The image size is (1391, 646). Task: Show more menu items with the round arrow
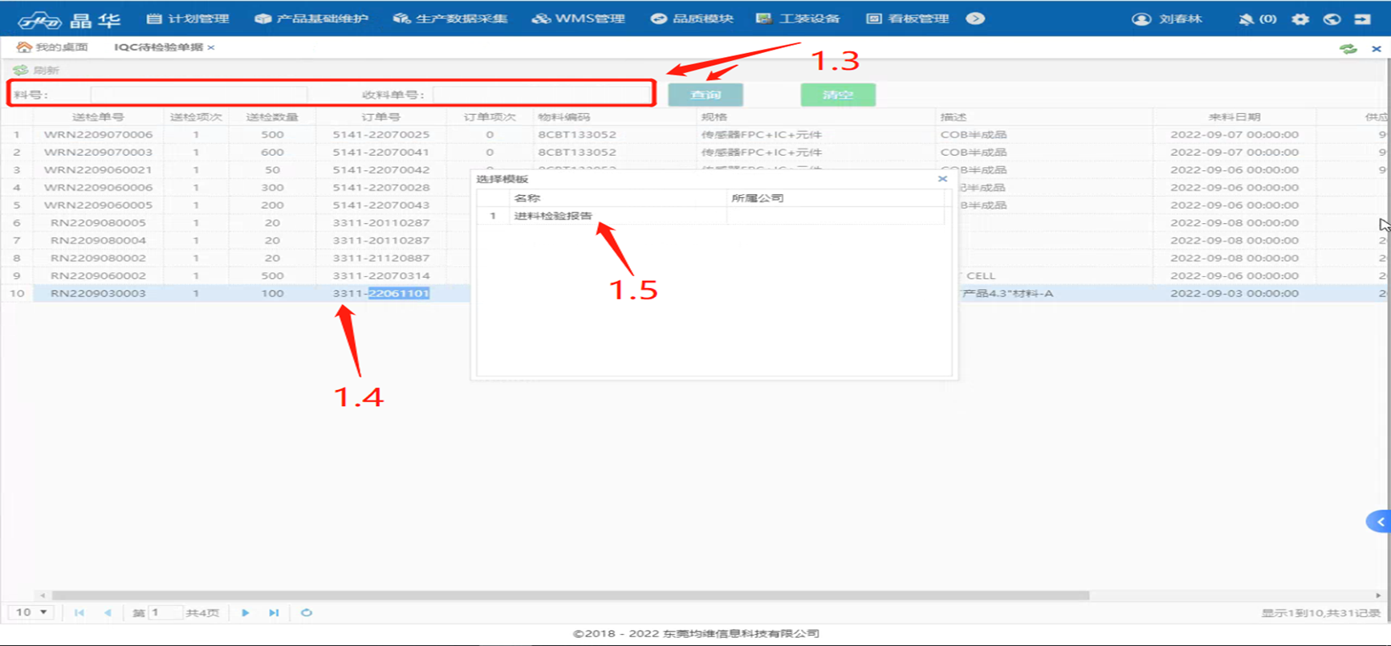975,18
